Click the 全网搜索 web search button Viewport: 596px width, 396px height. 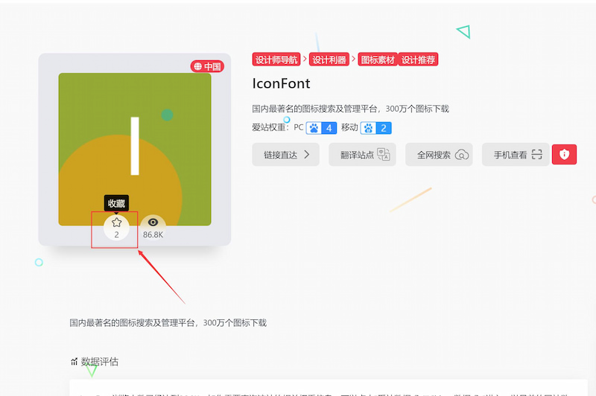[439, 155]
